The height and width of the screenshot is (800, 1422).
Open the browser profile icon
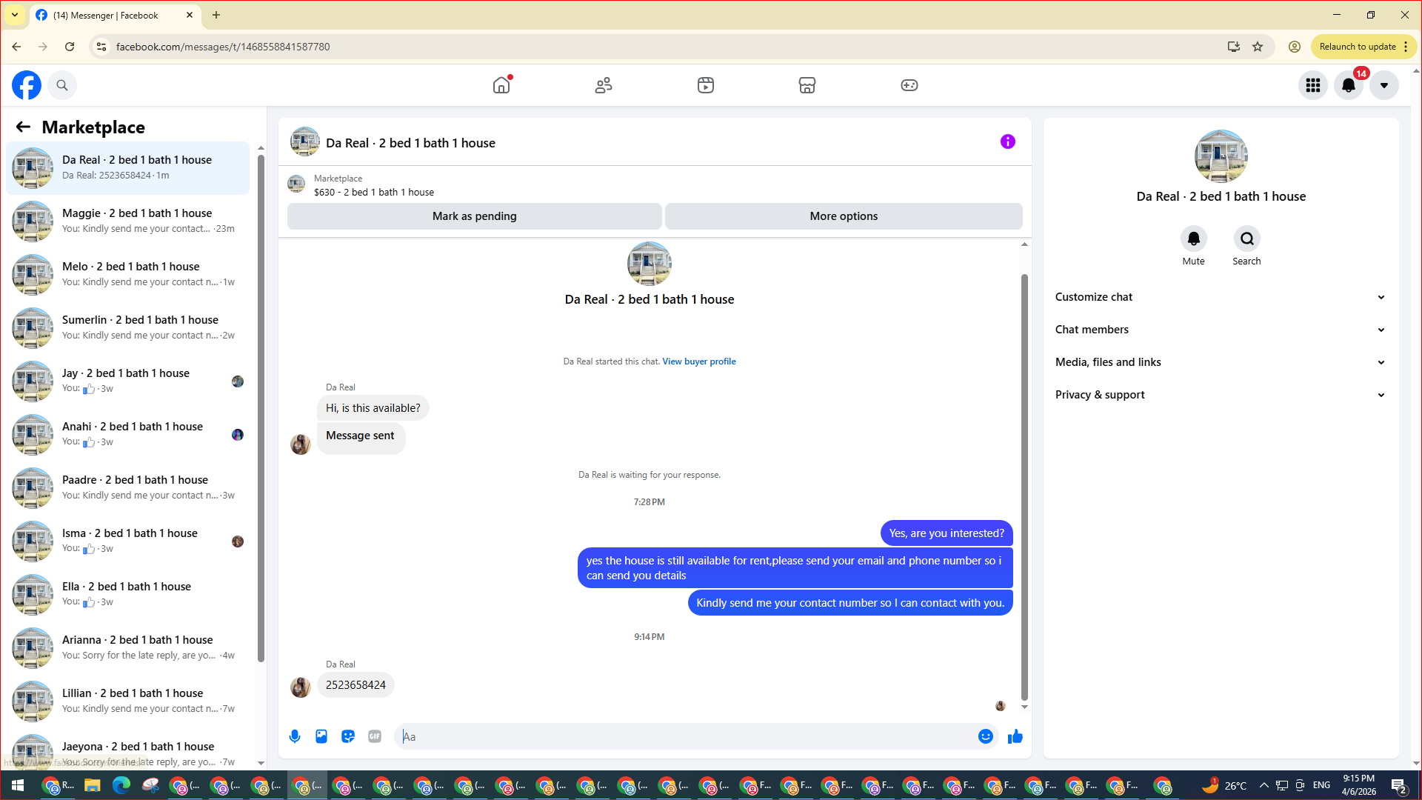pyautogui.click(x=1295, y=47)
